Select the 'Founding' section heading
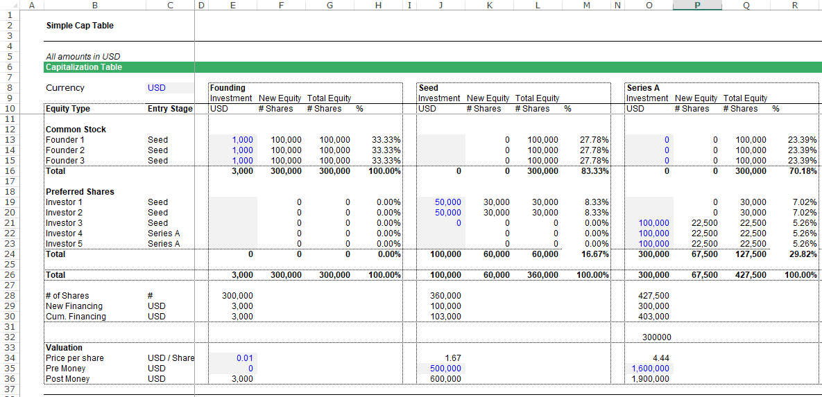The width and height of the screenshot is (822, 397). [228, 88]
